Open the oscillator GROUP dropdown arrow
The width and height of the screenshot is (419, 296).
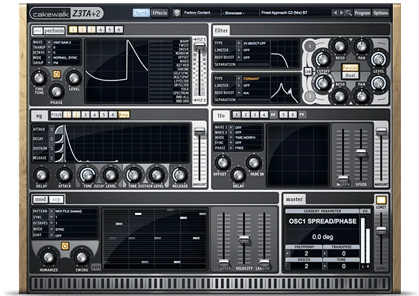click(49, 63)
